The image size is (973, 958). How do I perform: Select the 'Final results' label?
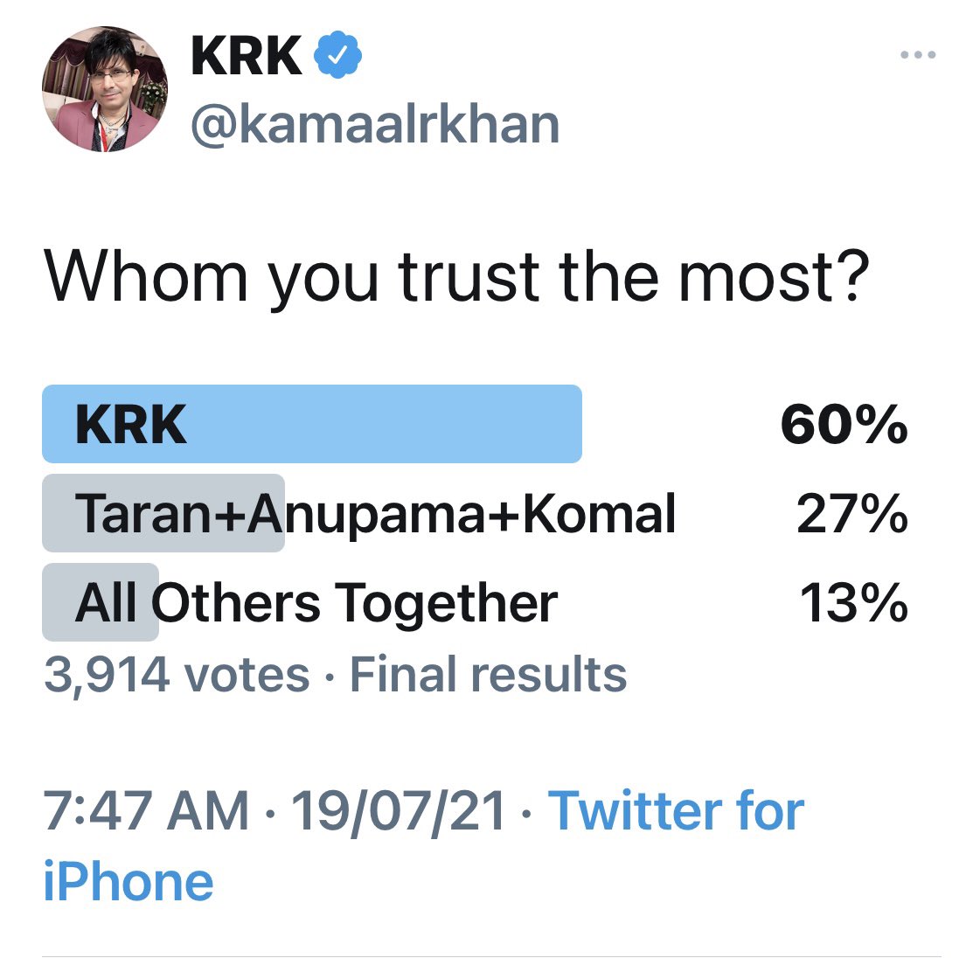click(x=487, y=673)
